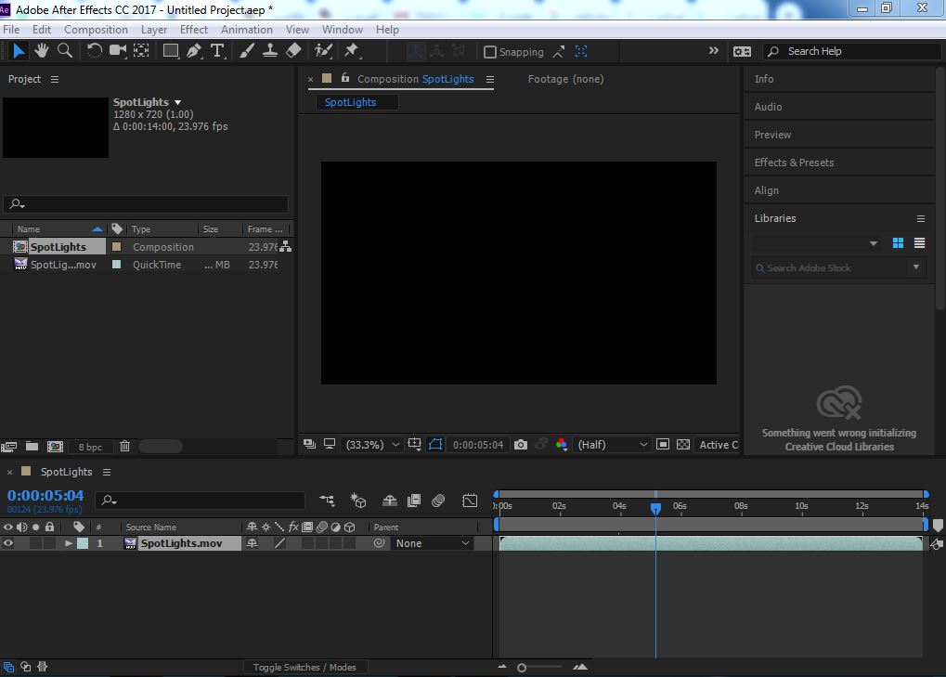Toggle the transparency grid in viewer
The image size is (946, 677).
[x=683, y=445]
